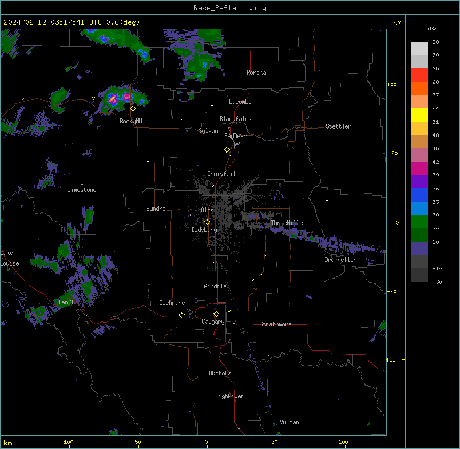This screenshot has height=449, width=460.
Task: Click the yellow diamond marker between Olds and Didsbury
Action: [x=207, y=222]
